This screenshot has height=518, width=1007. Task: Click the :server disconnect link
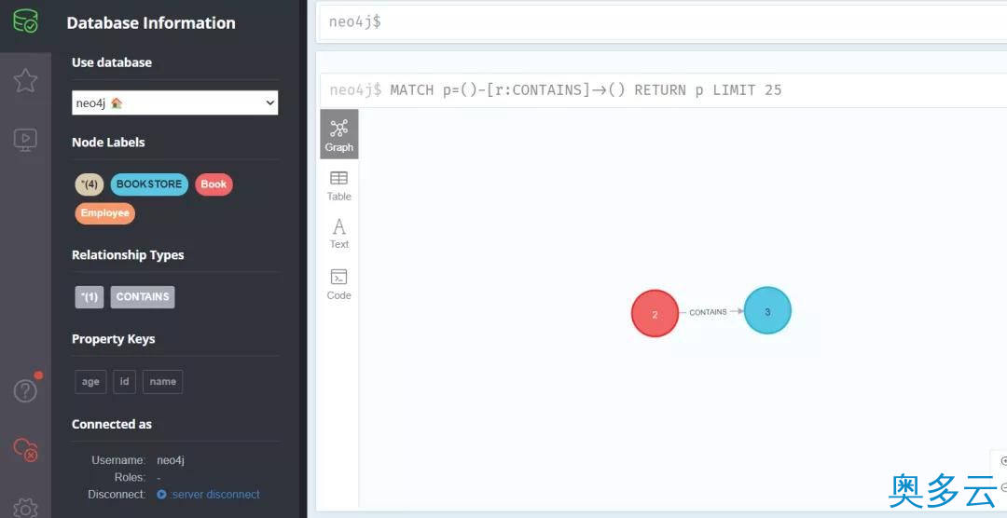coord(209,495)
